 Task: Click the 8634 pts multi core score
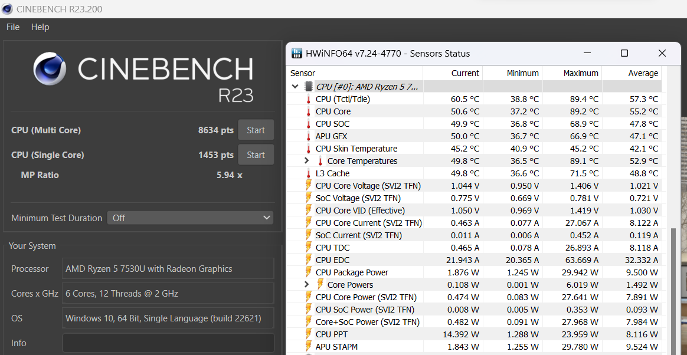[x=215, y=130]
